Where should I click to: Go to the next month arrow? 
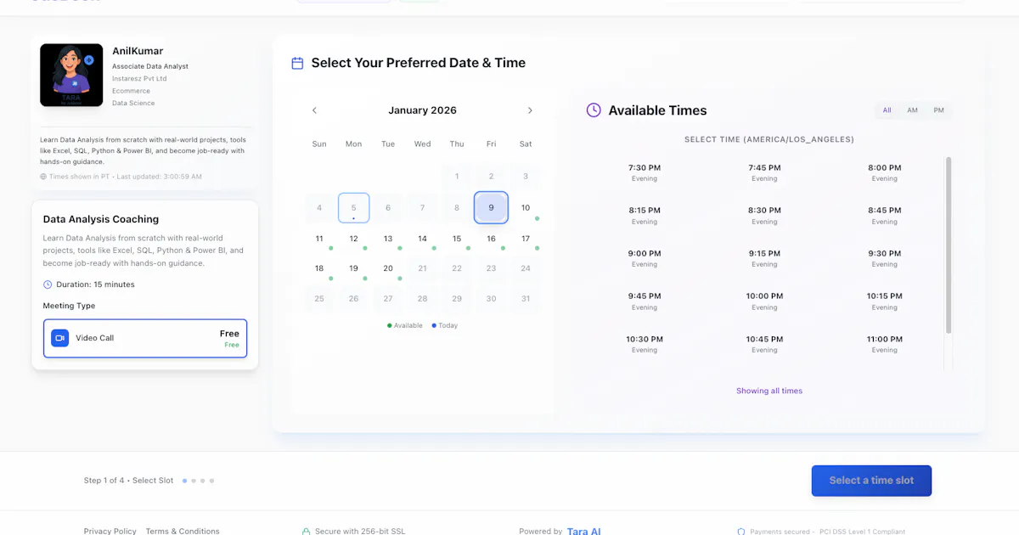530,110
